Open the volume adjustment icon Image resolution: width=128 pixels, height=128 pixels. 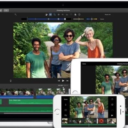[63, 15]
